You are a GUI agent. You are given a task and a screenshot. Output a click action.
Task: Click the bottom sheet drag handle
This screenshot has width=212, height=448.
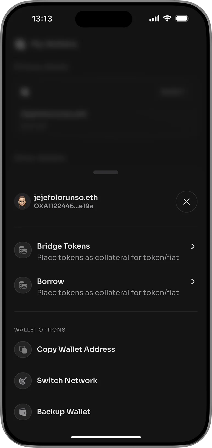tap(106, 172)
